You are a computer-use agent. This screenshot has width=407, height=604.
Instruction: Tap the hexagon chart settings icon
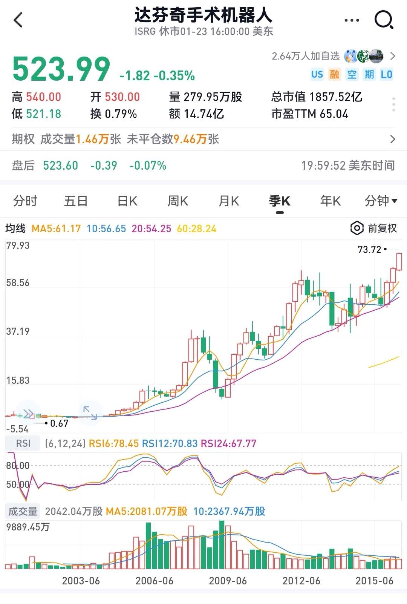[x=357, y=228]
